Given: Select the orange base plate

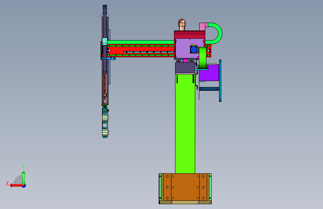Looking at the screenshot, I should pyautogui.click(x=185, y=187).
